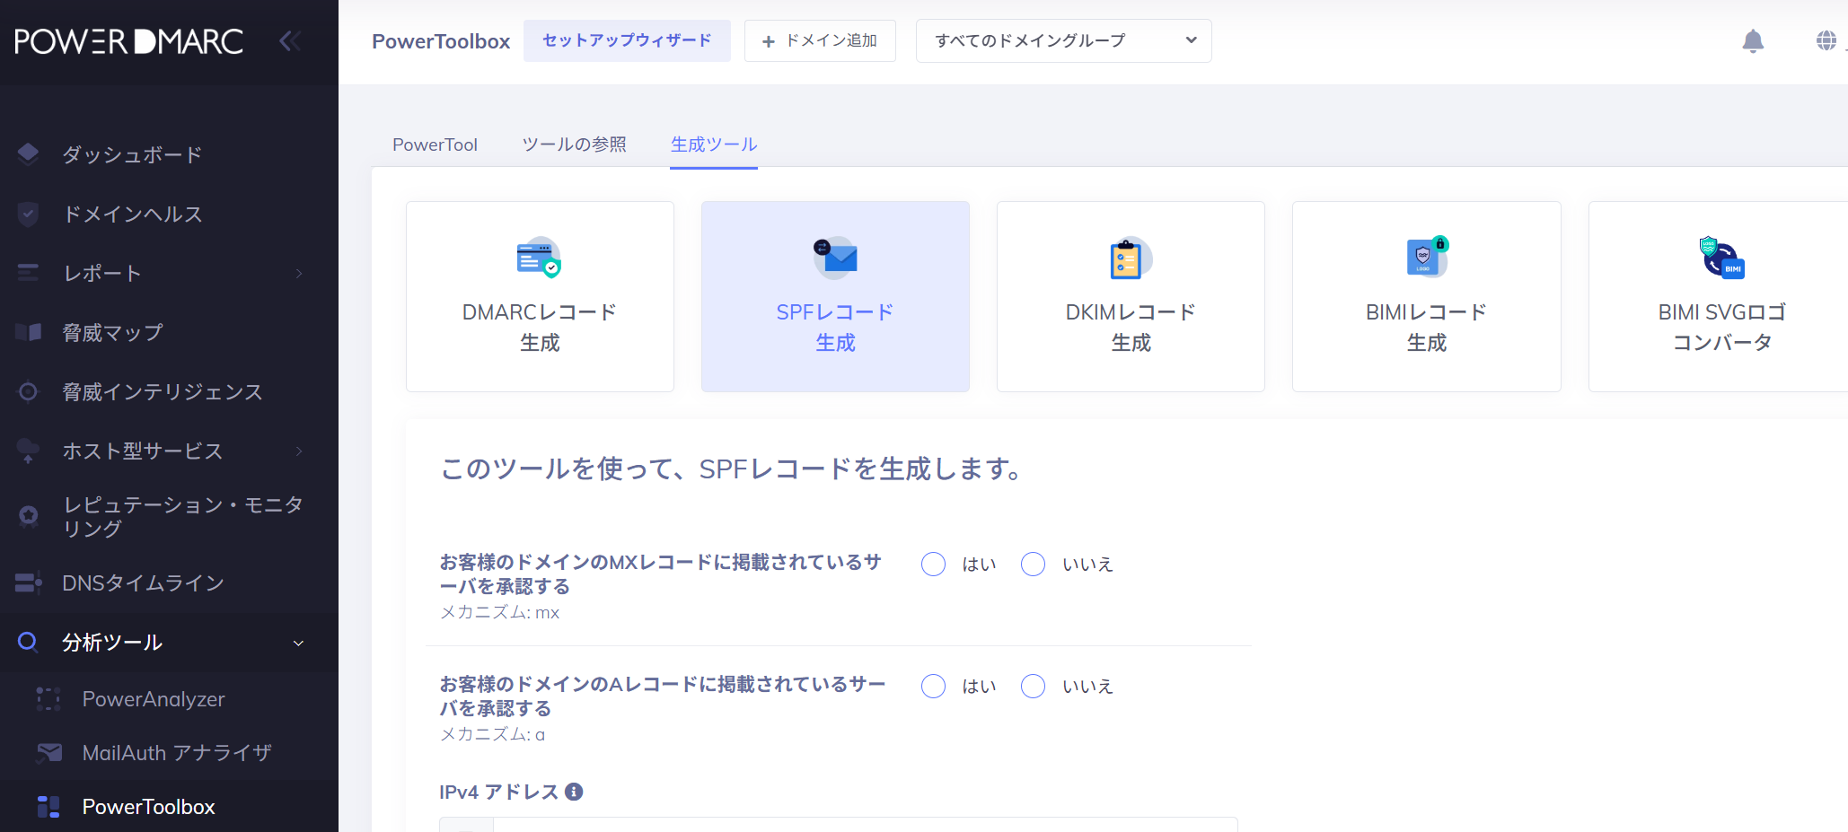Expand the レポート sidebar submenu
The width and height of the screenshot is (1848, 832).
click(299, 273)
